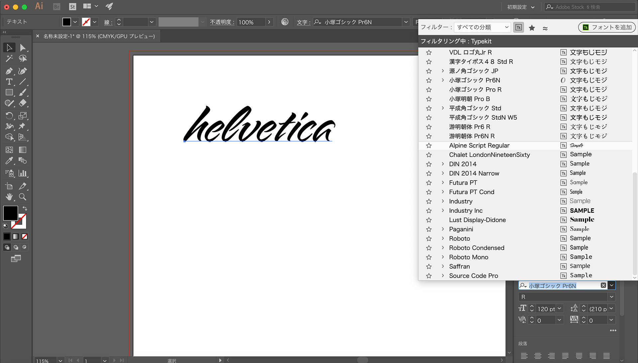Open the すべての分類 filter dropdown
The image size is (638, 363).
point(482,27)
